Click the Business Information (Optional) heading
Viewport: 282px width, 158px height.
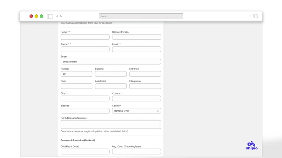[78, 140]
